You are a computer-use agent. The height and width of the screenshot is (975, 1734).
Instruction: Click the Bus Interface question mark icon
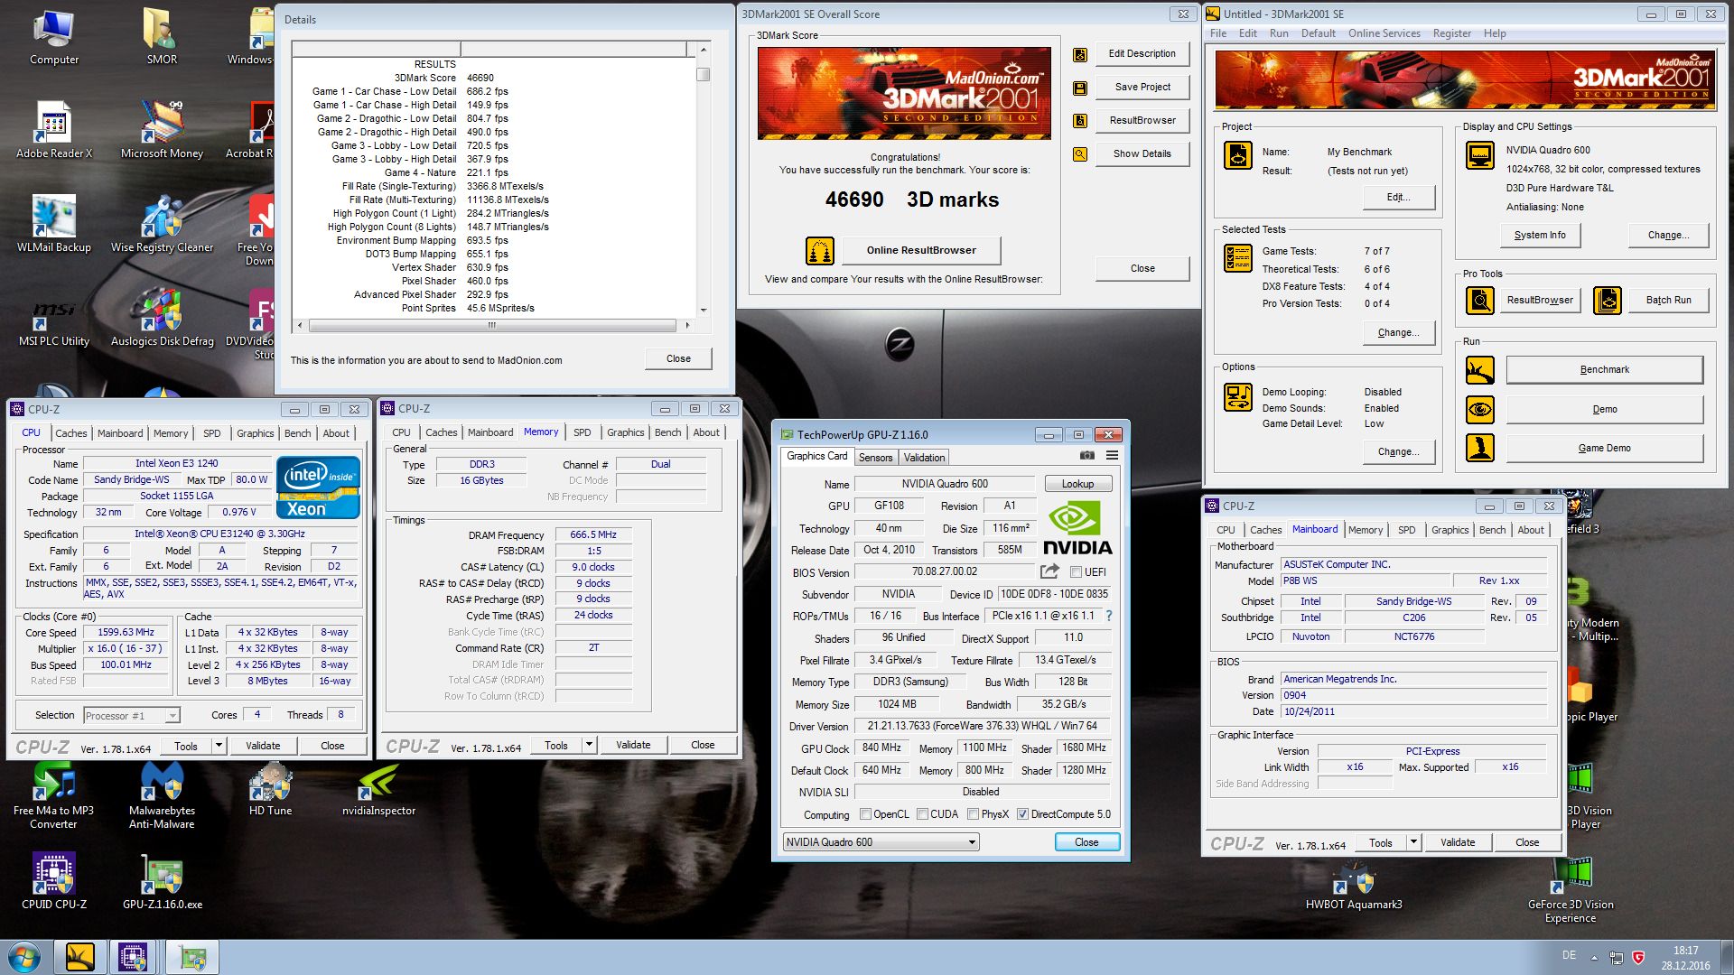coord(1109,616)
